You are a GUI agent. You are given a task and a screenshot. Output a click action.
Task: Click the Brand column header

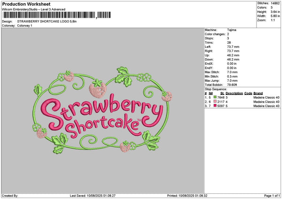coord(258,93)
